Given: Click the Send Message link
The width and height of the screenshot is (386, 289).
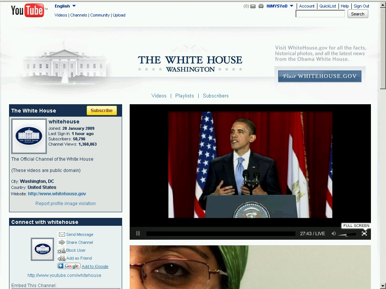Looking at the screenshot, I should [x=80, y=235].
